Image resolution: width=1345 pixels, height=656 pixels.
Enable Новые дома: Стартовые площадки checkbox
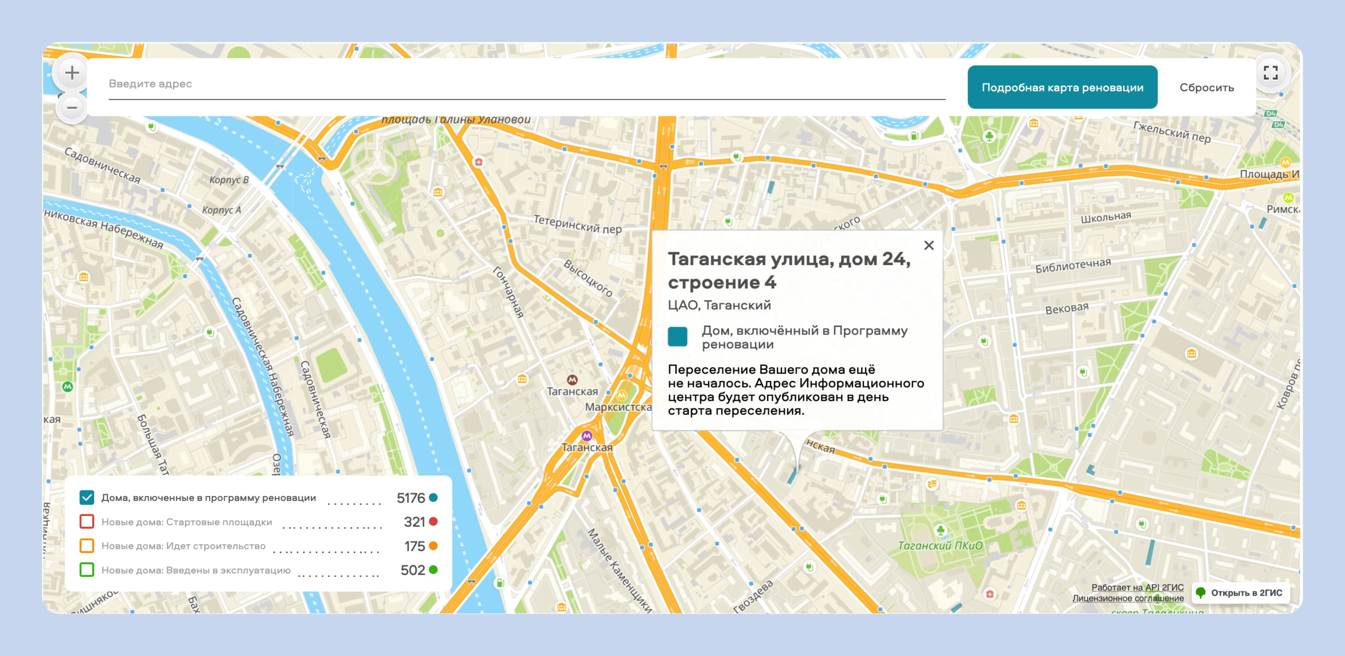pyautogui.click(x=87, y=522)
